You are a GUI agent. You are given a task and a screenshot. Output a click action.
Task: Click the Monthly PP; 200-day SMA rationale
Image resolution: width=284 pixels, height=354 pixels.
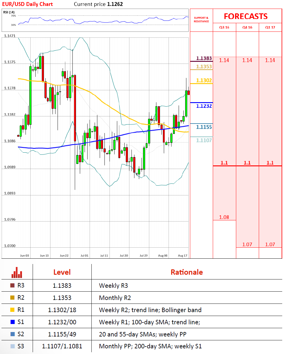click(x=150, y=346)
